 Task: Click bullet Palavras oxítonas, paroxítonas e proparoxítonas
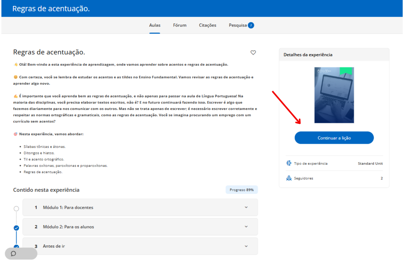(66, 166)
